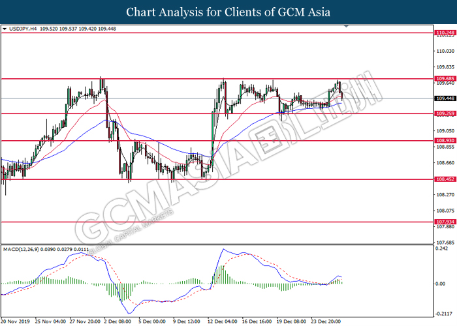This screenshot has height=326, width=457.
Task: Click the 108.660 price axis value
Action: tap(445, 163)
